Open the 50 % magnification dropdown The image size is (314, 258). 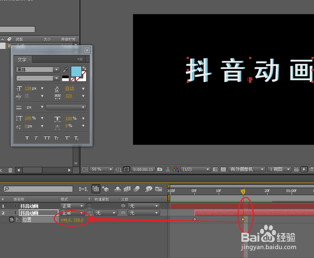(101, 169)
